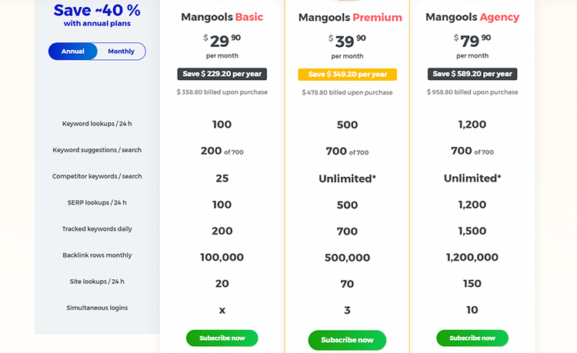This screenshot has width=577, height=353.
Task: Click the 'Keyword lookups / 24 h' row label
Action: coord(97,124)
